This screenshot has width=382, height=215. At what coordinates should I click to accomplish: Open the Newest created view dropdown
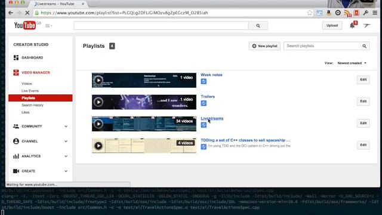tap(352, 63)
